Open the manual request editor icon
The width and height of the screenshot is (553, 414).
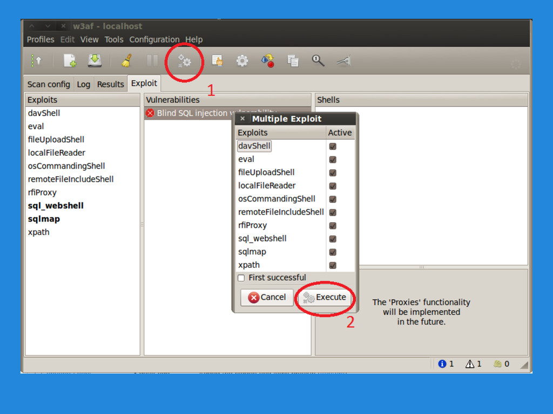click(x=217, y=60)
